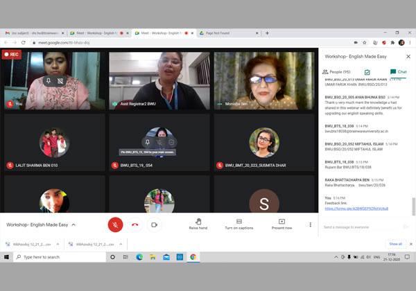Open a new browser tab
Screen dimensions: 416x291
click(x=267, y=33)
